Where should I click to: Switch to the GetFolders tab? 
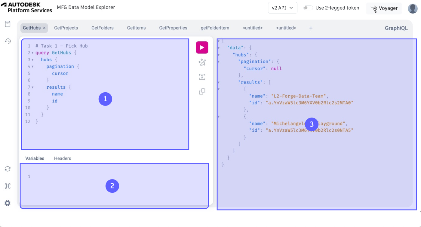pyautogui.click(x=103, y=28)
